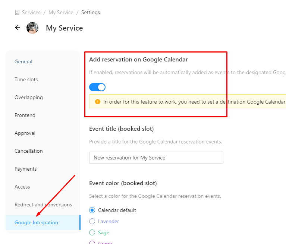Click the Settings breadcrumb text

tap(91, 12)
